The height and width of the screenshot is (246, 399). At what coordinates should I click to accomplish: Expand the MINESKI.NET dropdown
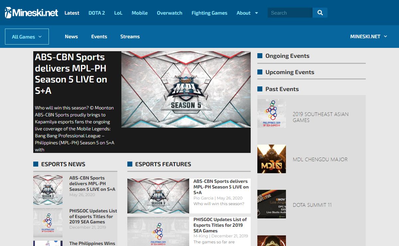(x=369, y=37)
